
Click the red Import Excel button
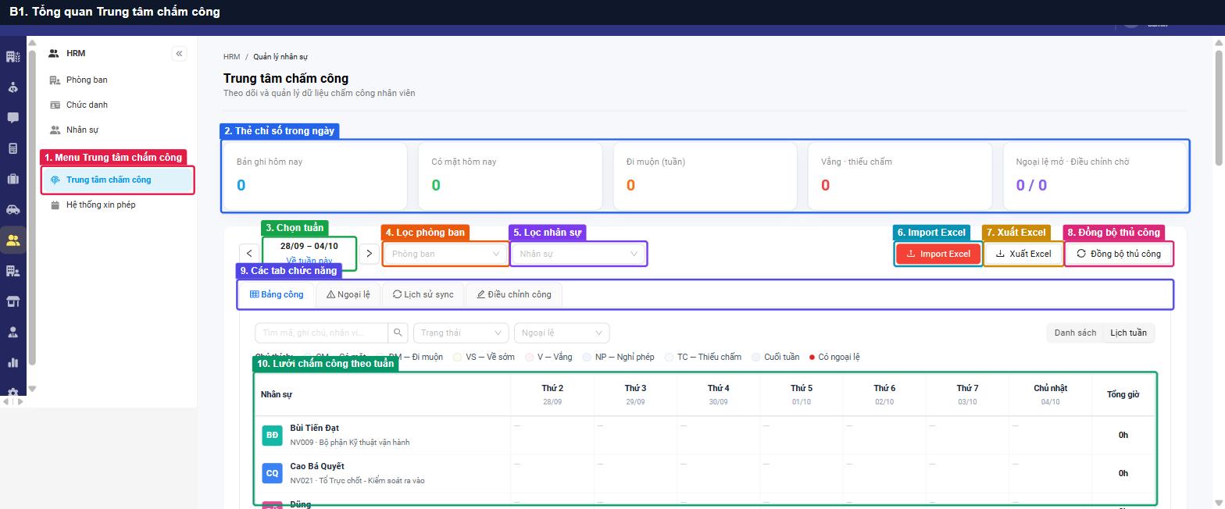(938, 254)
